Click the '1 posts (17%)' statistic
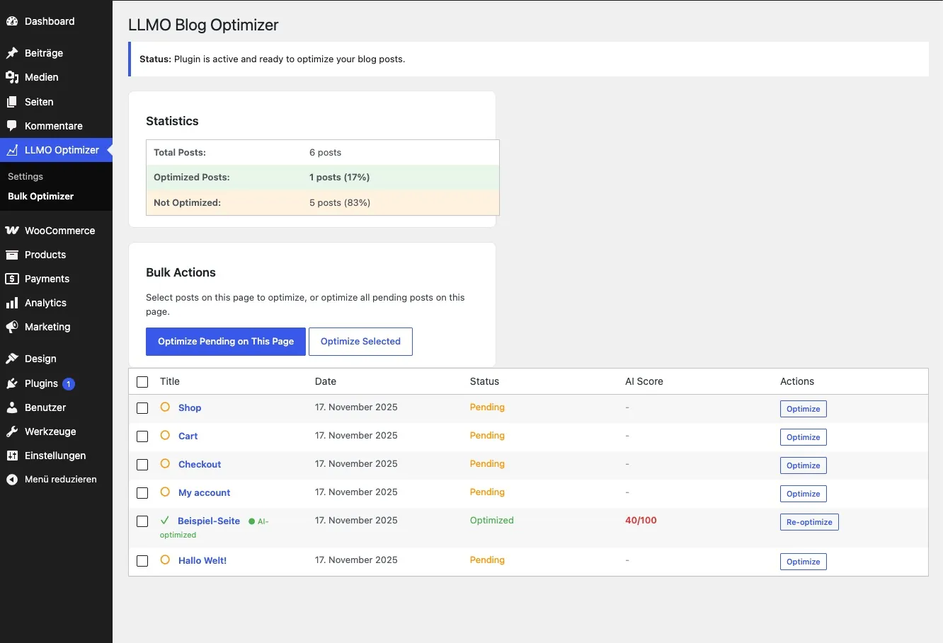Image resolution: width=943 pixels, height=643 pixels. point(339,177)
